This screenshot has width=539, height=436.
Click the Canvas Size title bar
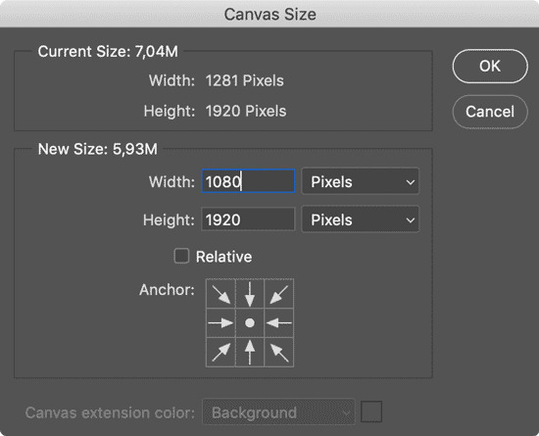(269, 14)
